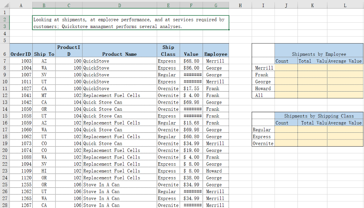Click the Employee column header cell
364x208 pixels.
[216, 54]
